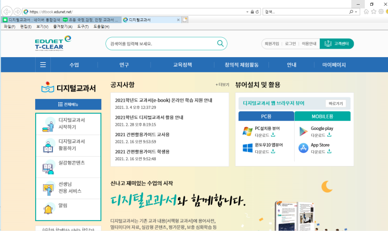The image size is (388, 231).
Task: Click the Google play icon
Action: (x=304, y=131)
